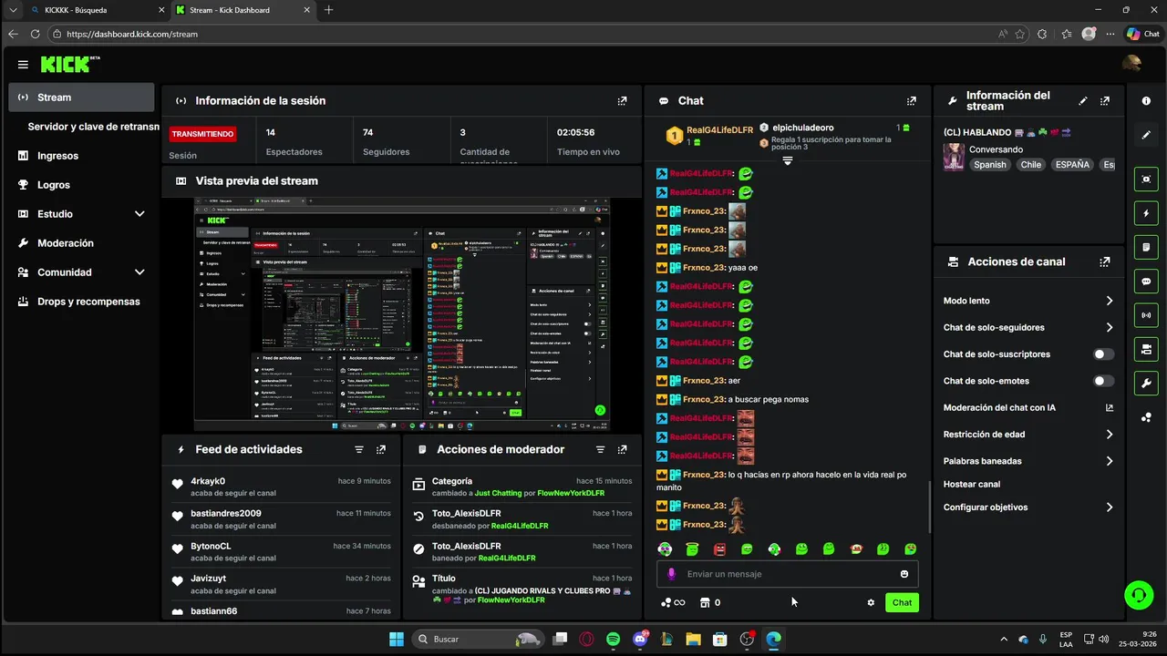Expand the Comunidad sidebar section
The image size is (1167, 656).
pos(139,272)
